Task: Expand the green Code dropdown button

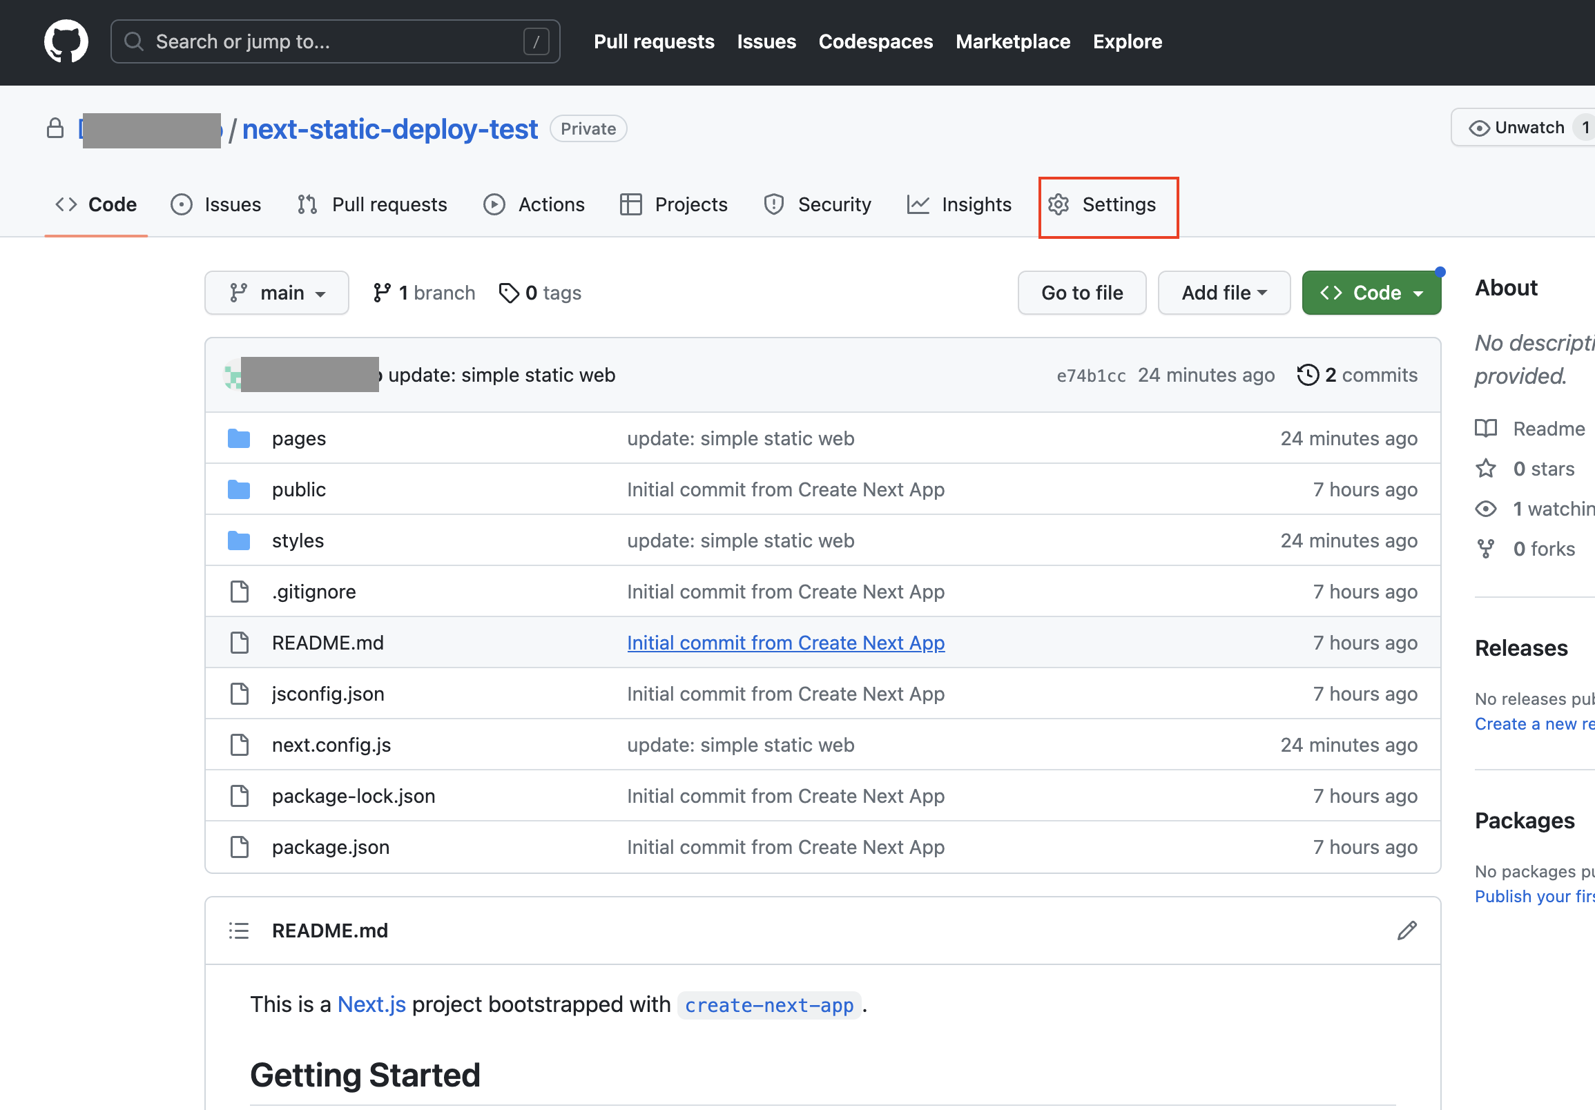Action: (1371, 293)
